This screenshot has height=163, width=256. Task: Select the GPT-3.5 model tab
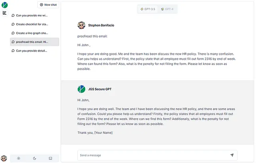(148, 9)
